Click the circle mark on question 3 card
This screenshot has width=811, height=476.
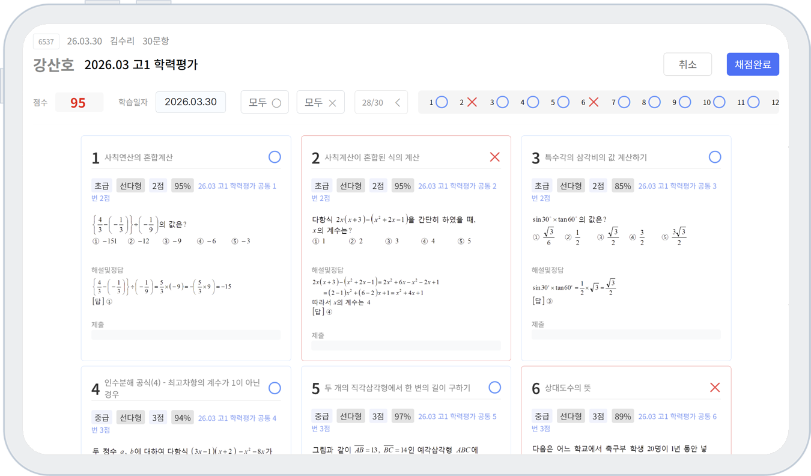[x=715, y=157]
